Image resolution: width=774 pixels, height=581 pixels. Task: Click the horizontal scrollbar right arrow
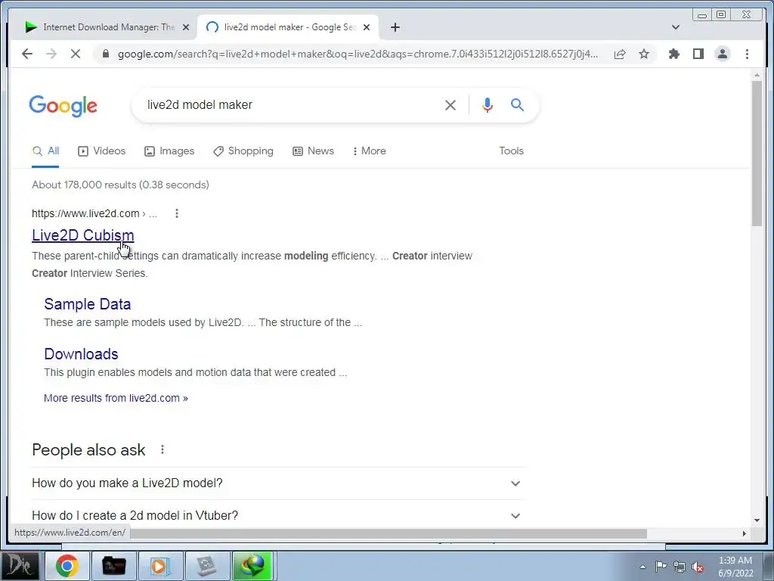[745, 533]
